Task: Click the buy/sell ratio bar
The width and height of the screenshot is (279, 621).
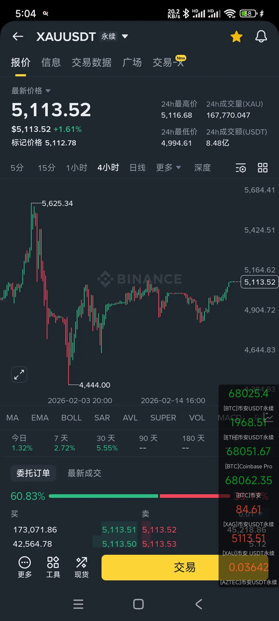Action: [x=139, y=496]
